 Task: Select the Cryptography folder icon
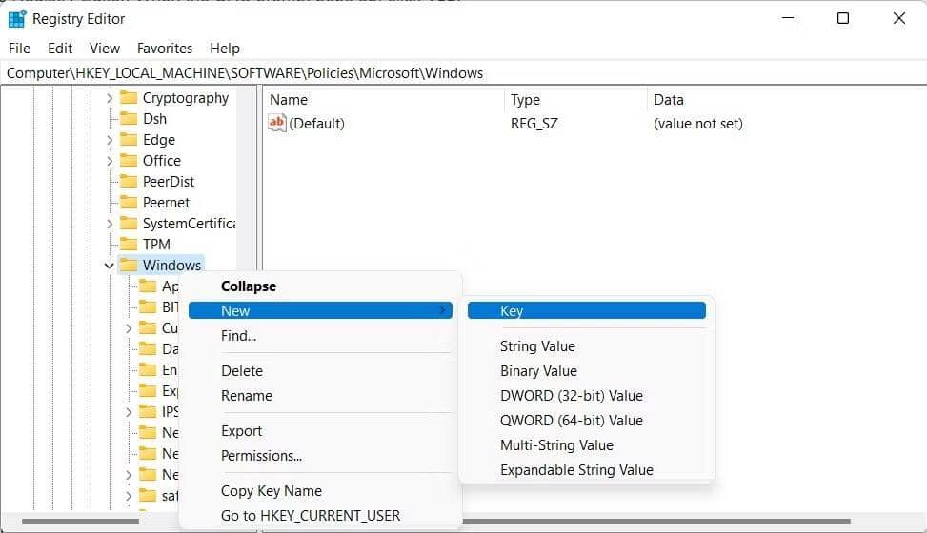129,97
